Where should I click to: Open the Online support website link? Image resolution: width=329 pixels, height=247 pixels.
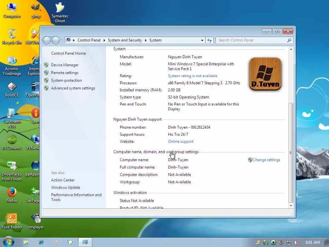181,142
